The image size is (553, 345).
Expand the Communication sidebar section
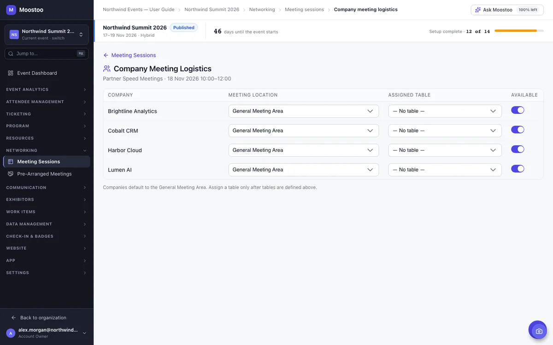point(47,188)
